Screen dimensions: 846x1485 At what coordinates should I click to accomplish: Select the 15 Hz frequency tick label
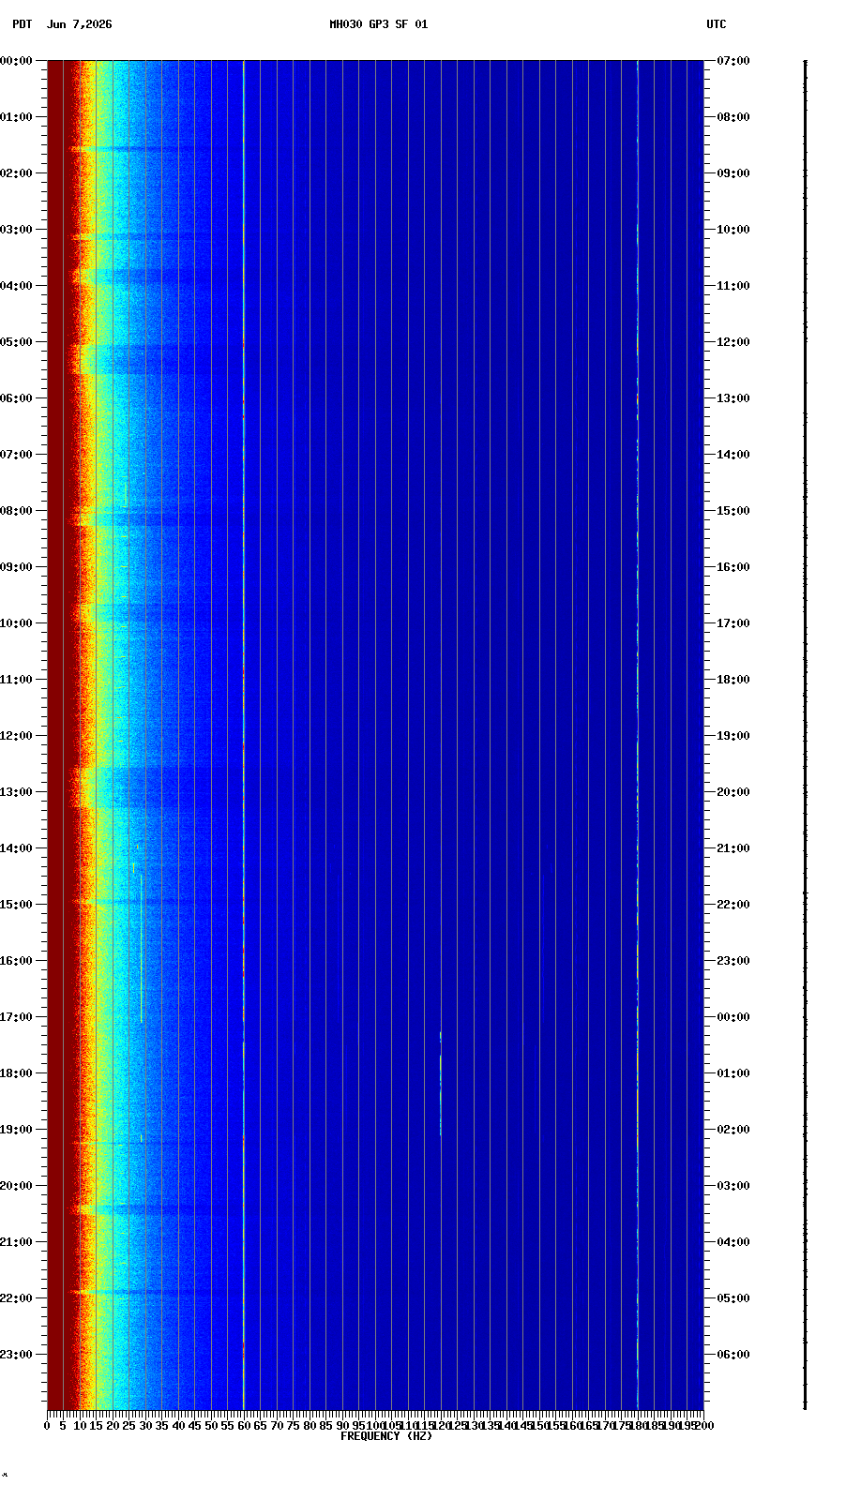coord(96,1426)
